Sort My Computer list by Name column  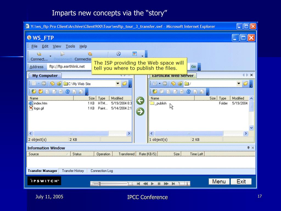tap(51, 98)
